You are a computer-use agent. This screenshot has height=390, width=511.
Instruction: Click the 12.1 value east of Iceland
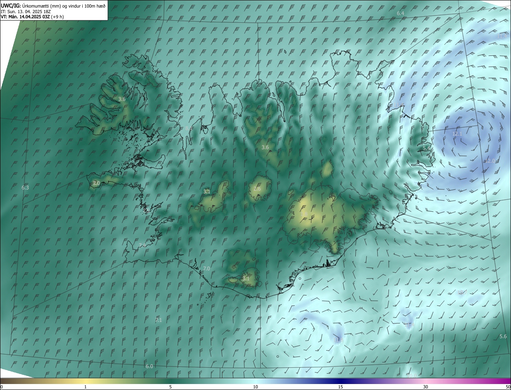point(457,134)
